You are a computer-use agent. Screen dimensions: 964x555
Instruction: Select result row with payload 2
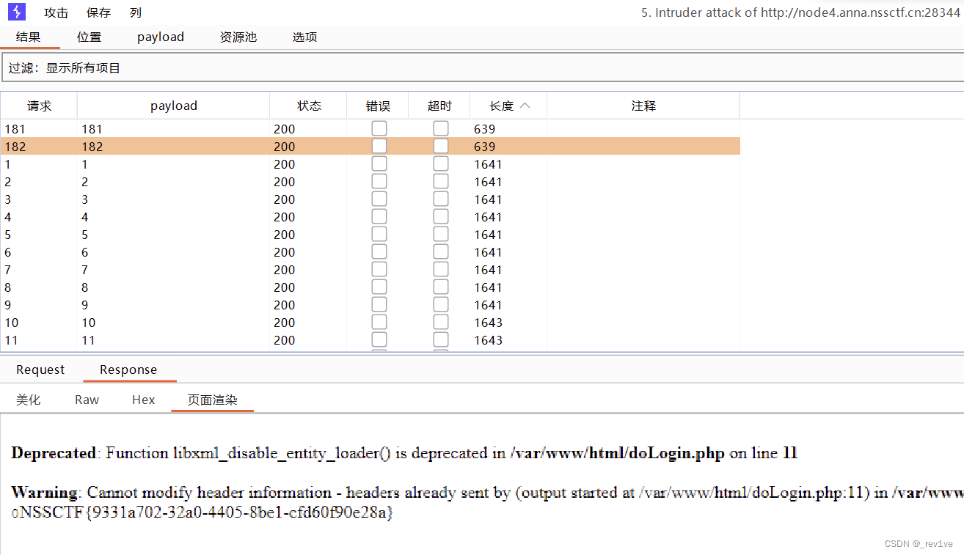[x=370, y=182]
